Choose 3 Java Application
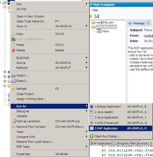The height and width of the screenshot is (157, 153). tap(120, 117)
